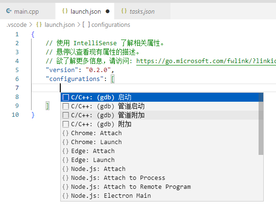This screenshot has width=276, height=210.
Task: Click line number 1 in the gutter
Action: click(17, 34)
